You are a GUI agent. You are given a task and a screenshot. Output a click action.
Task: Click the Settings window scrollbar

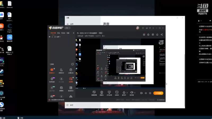pyautogui.click(x=184, y=80)
